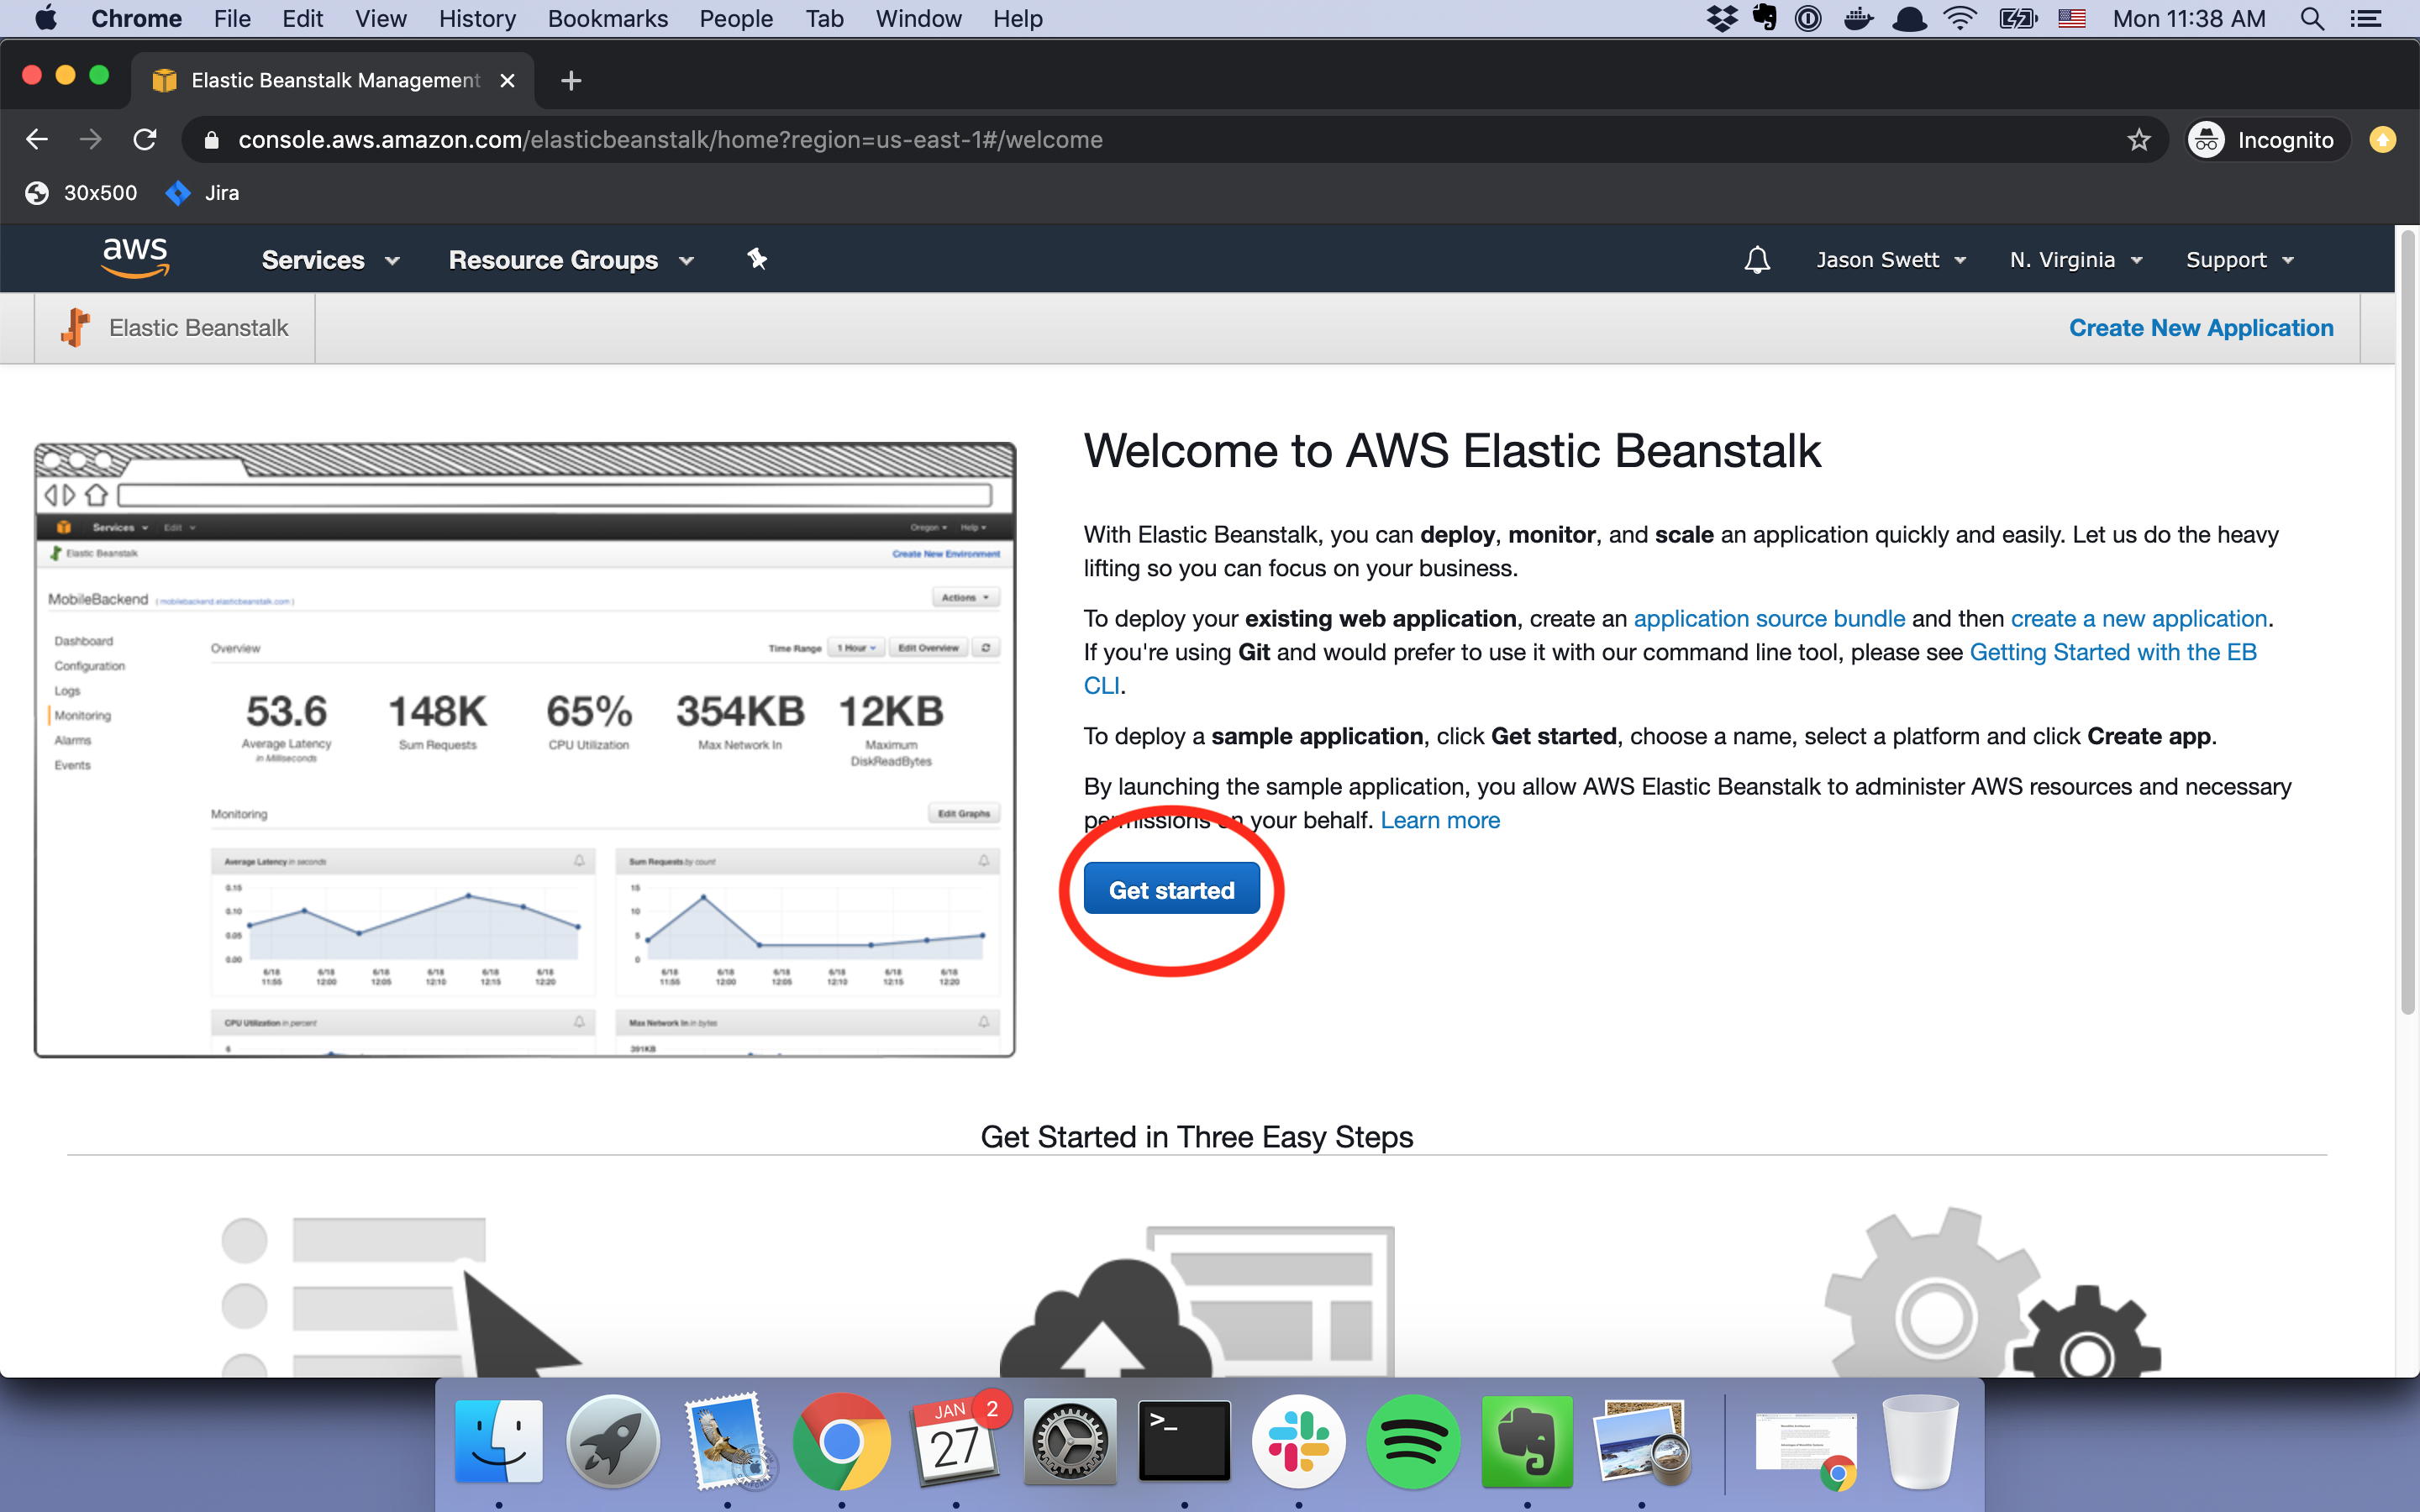Image resolution: width=2420 pixels, height=1512 pixels.
Task: Open System Preferences gear in Dock
Action: coord(1070,1441)
